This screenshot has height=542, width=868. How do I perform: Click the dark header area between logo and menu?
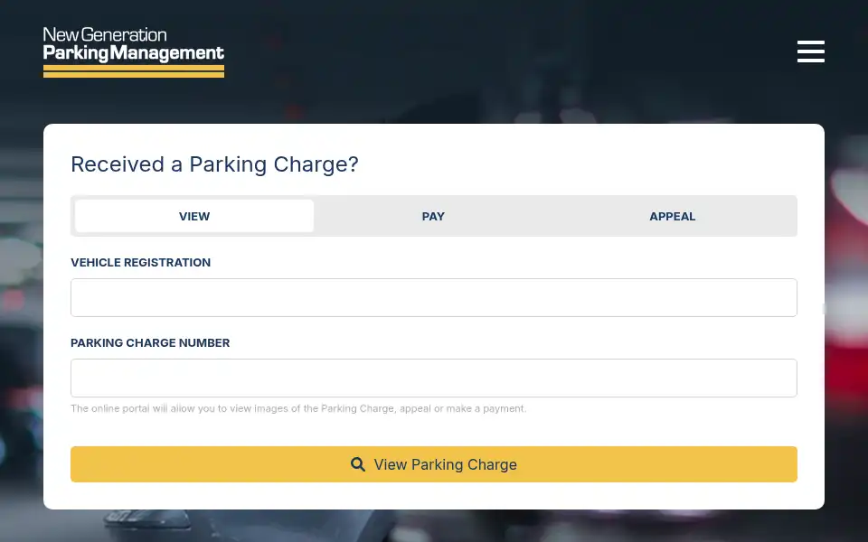509,51
